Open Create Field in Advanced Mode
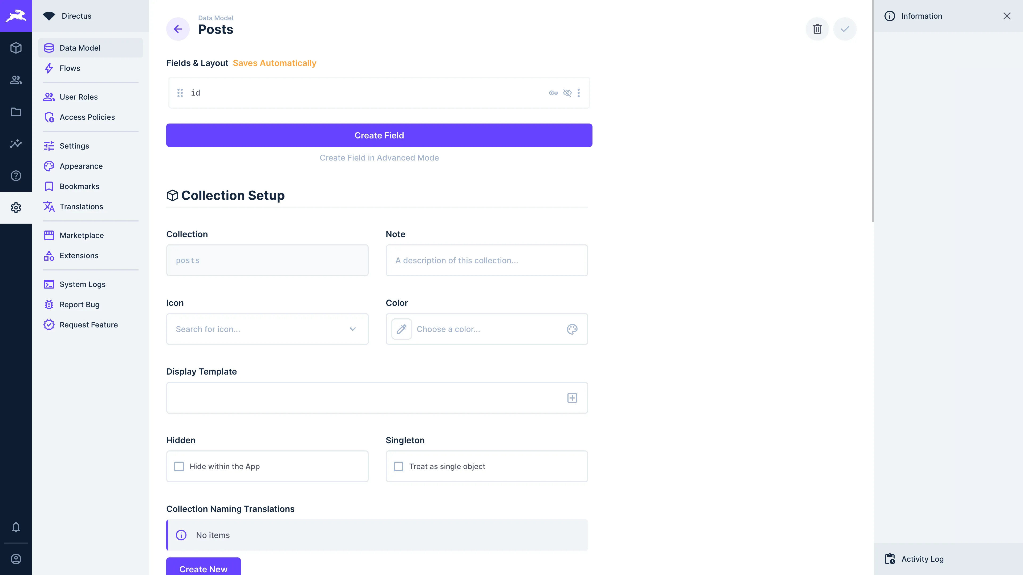 (379, 158)
